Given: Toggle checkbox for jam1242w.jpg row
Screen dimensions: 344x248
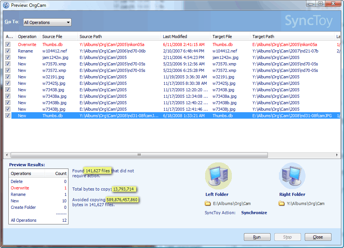Looking at the screenshot, I should (8, 57).
